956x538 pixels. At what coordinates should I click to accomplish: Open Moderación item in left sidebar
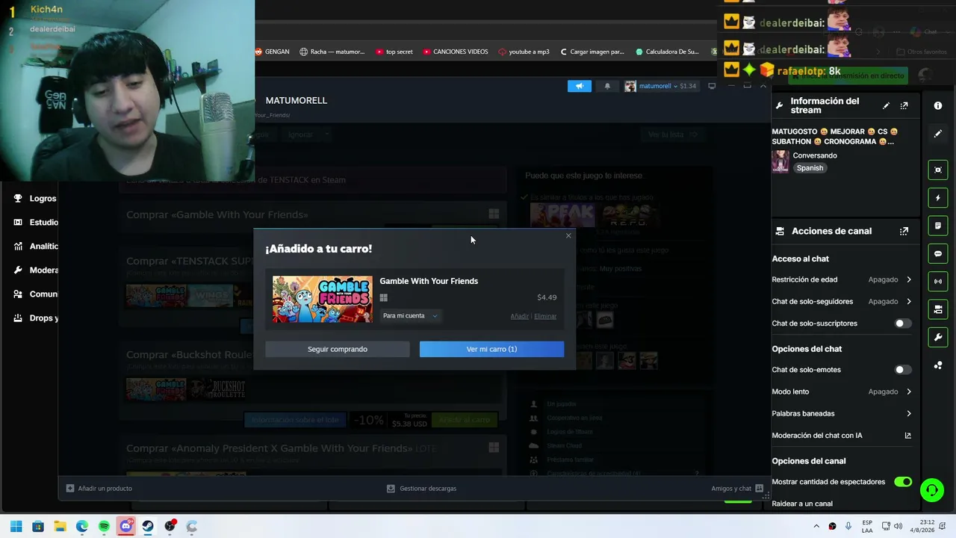pyautogui.click(x=35, y=270)
